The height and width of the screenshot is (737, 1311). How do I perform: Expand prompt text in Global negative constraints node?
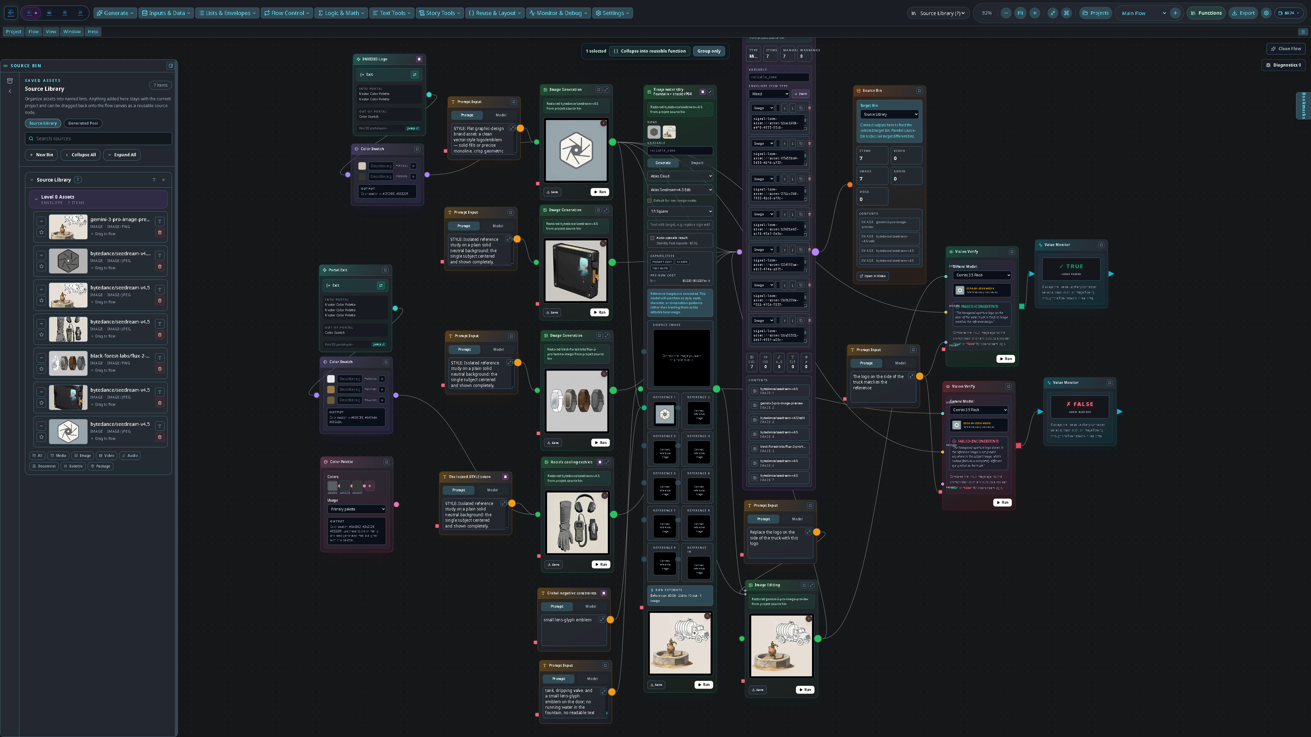tap(602, 620)
